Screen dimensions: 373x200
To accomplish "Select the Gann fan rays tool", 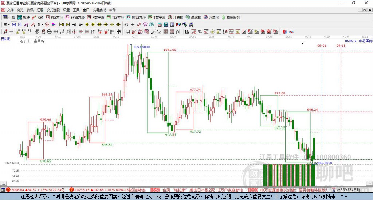I will (x=134, y=32).
